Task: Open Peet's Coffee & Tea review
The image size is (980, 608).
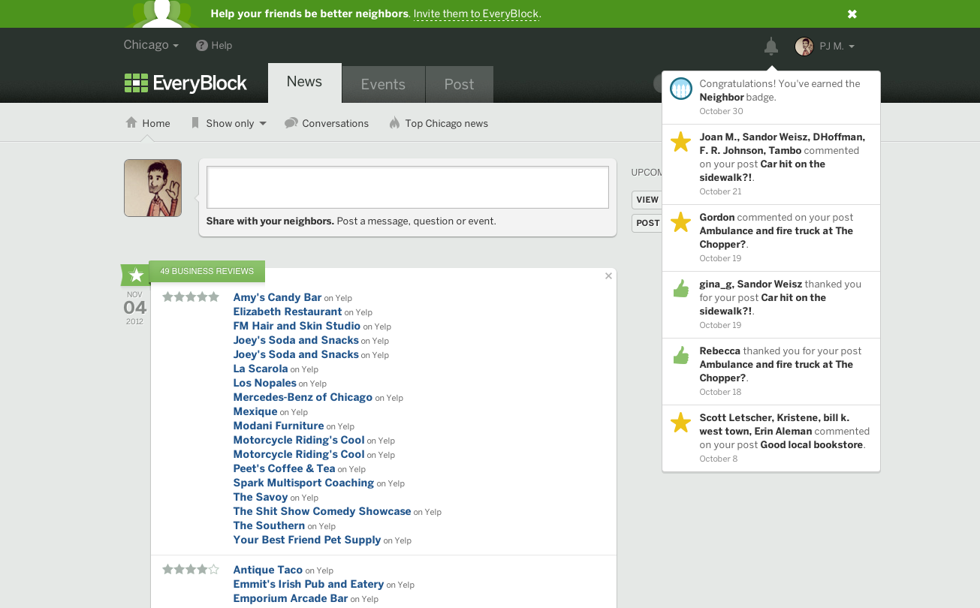Action: (284, 468)
